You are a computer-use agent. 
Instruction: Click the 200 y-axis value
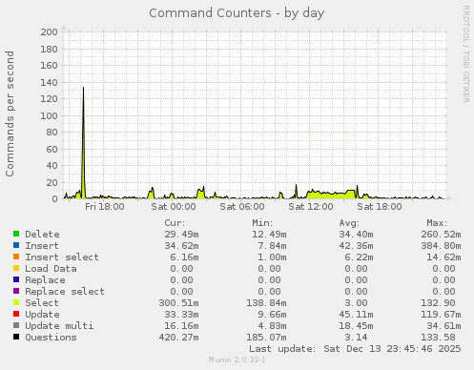(49, 32)
